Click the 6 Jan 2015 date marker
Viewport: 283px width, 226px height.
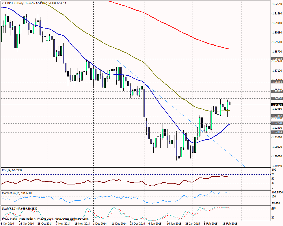pos(154,223)
